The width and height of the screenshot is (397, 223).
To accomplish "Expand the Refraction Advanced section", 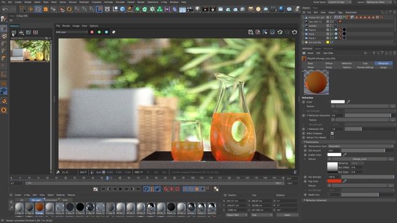I will click(305, 200).
